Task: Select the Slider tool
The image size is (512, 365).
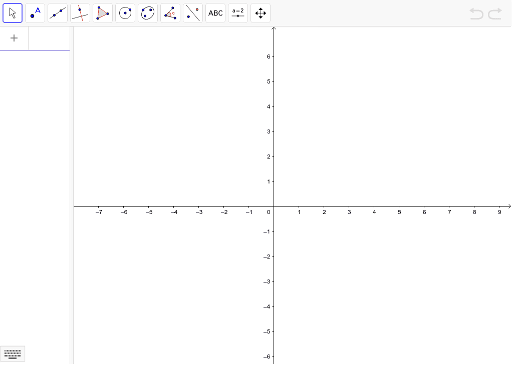Action: 237,12
